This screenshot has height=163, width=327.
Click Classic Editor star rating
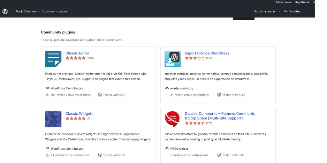coord(75,58)
